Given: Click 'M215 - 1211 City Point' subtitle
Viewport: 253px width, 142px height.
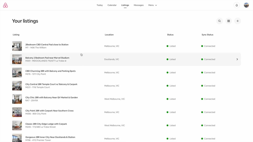Looking at the screenshot, I should coord(35,74).
